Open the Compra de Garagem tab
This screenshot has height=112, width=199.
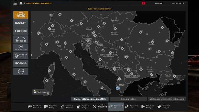pos(164,107)
